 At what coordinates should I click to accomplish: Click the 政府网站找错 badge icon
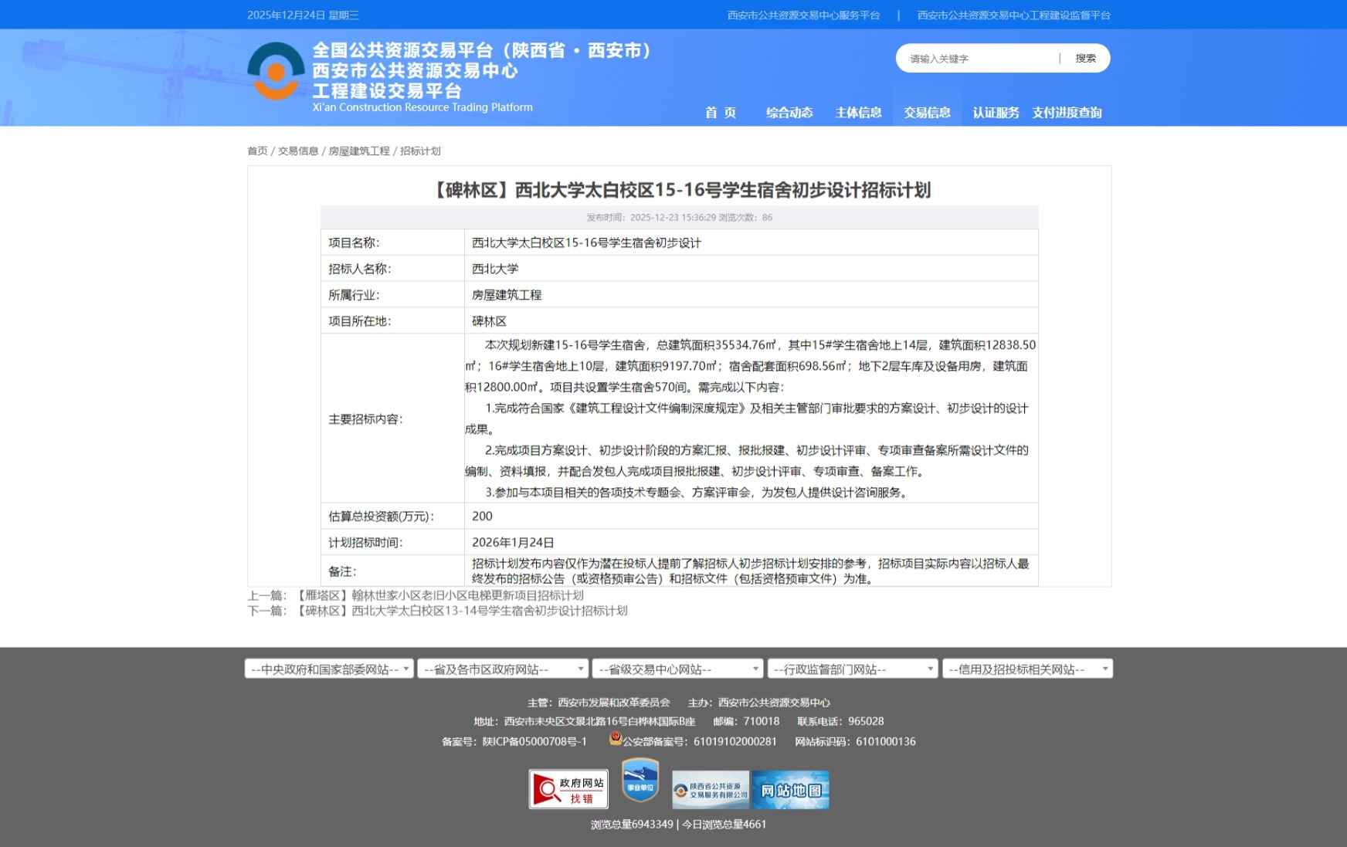click(x=568, y=789)
